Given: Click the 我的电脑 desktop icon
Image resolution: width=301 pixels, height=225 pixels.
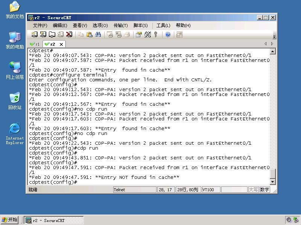Looking at the screenshot, I should [x=15, y=40].
